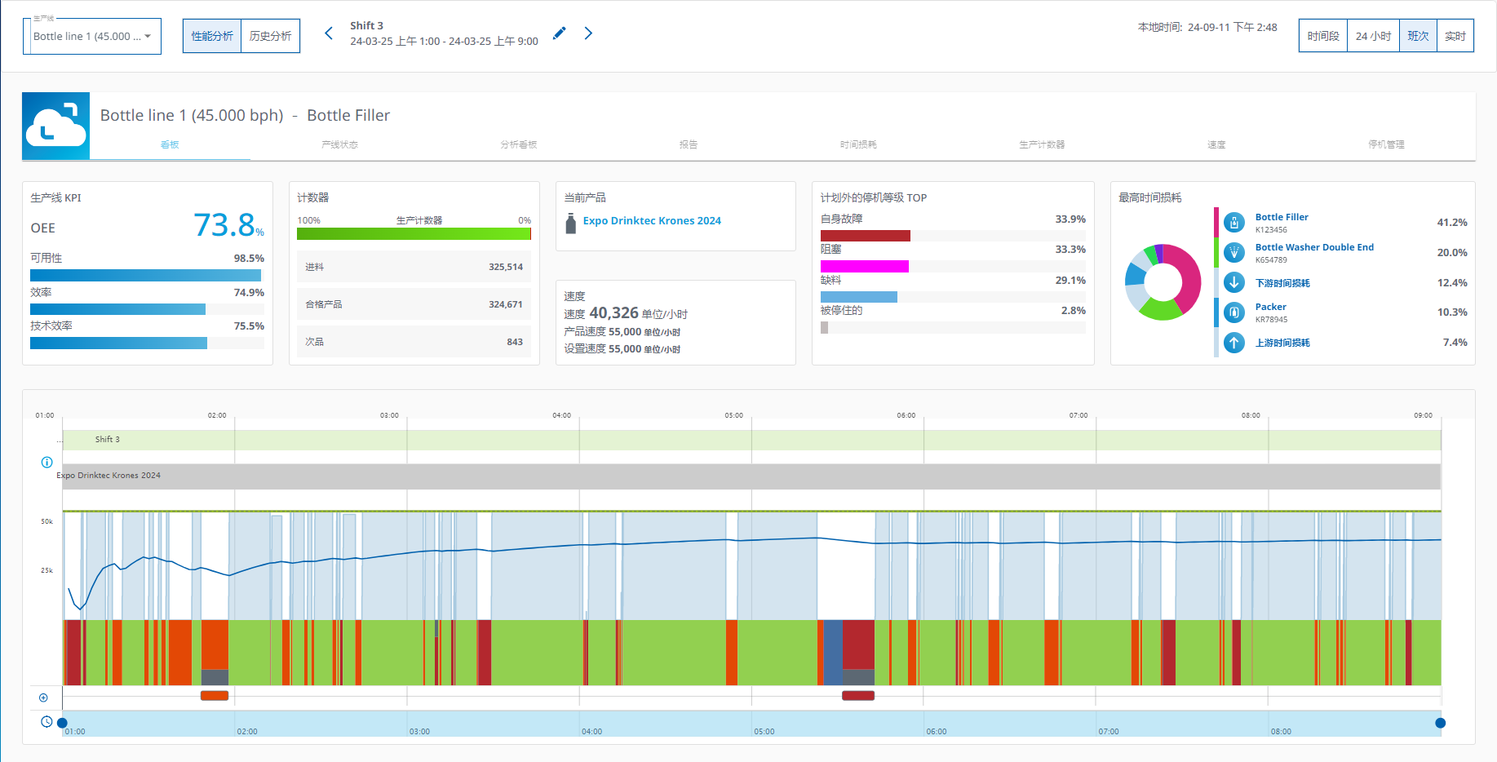1497x762 pixels.
Task: Click the Bottle Washer Double End icon
Action: (x=1234, y=253)
